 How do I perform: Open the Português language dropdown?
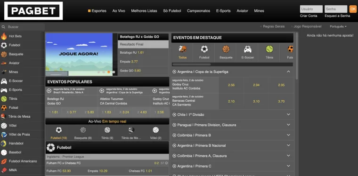338,26
